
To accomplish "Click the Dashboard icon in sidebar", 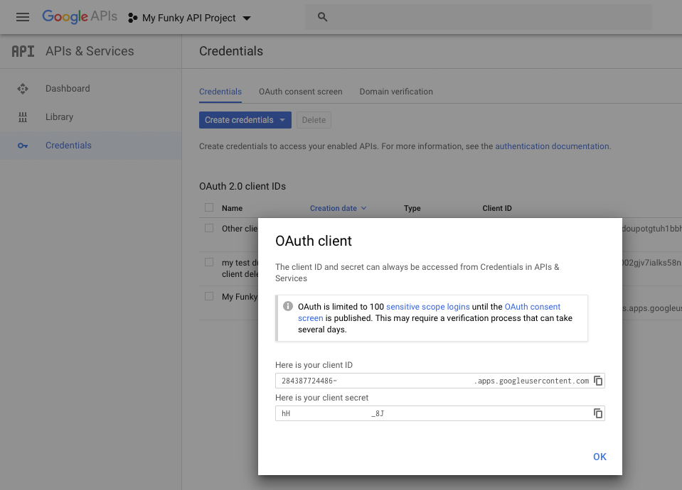I will coord(23,89).
